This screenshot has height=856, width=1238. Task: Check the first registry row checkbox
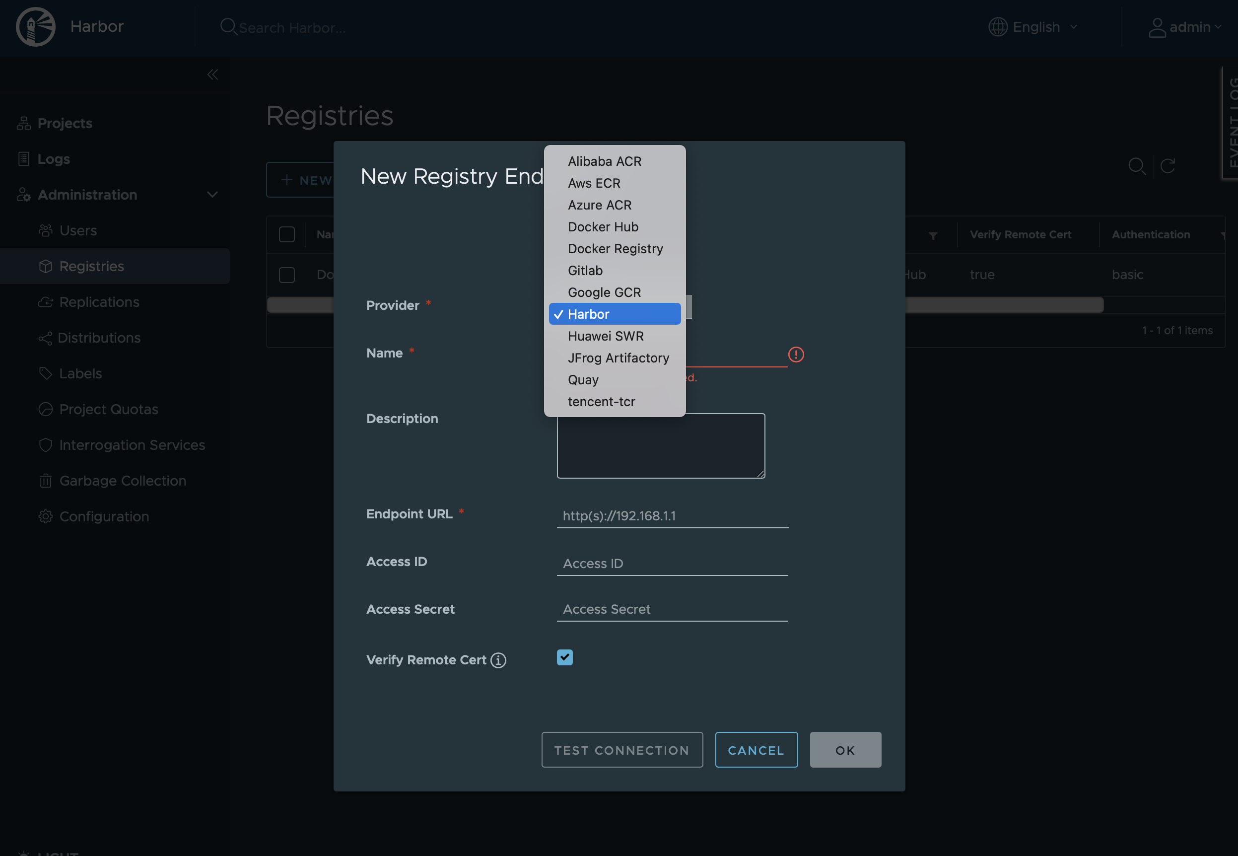click(287, 275)
